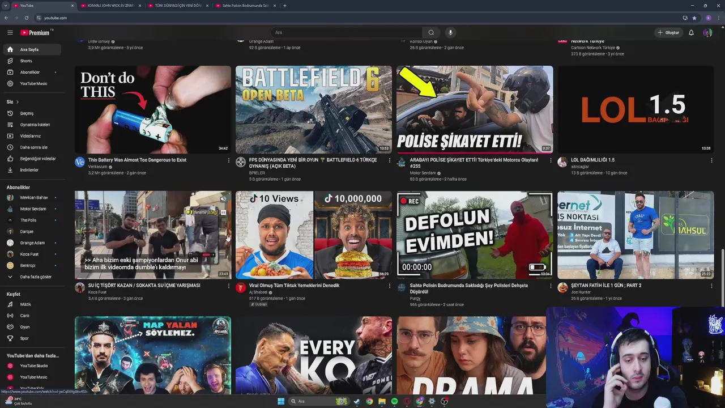This screenshot has height=408, width=725.
Task: Switch to KONYALI JOHN WICK browser tab
Action: (110, 6)
